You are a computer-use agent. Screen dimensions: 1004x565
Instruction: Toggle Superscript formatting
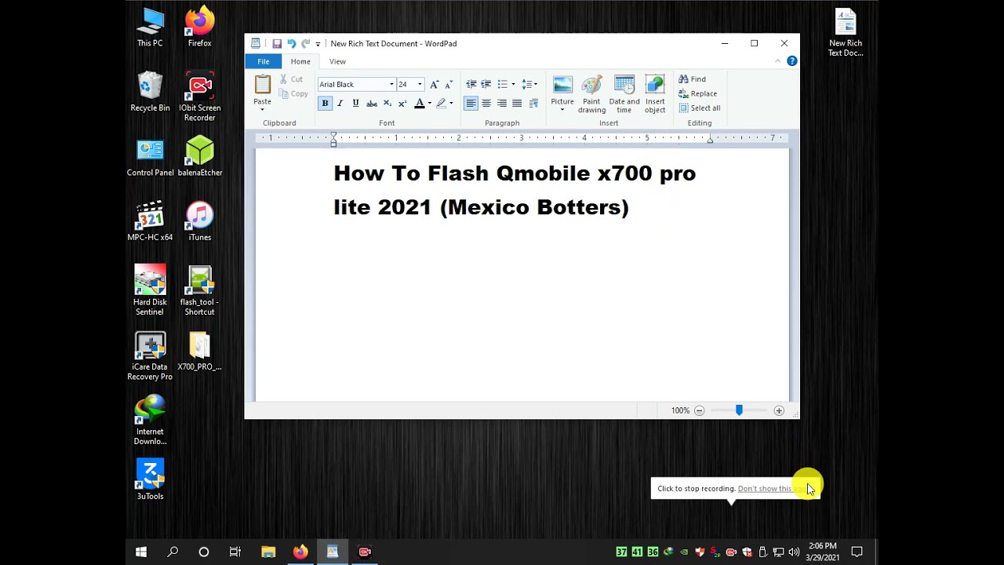402,104
